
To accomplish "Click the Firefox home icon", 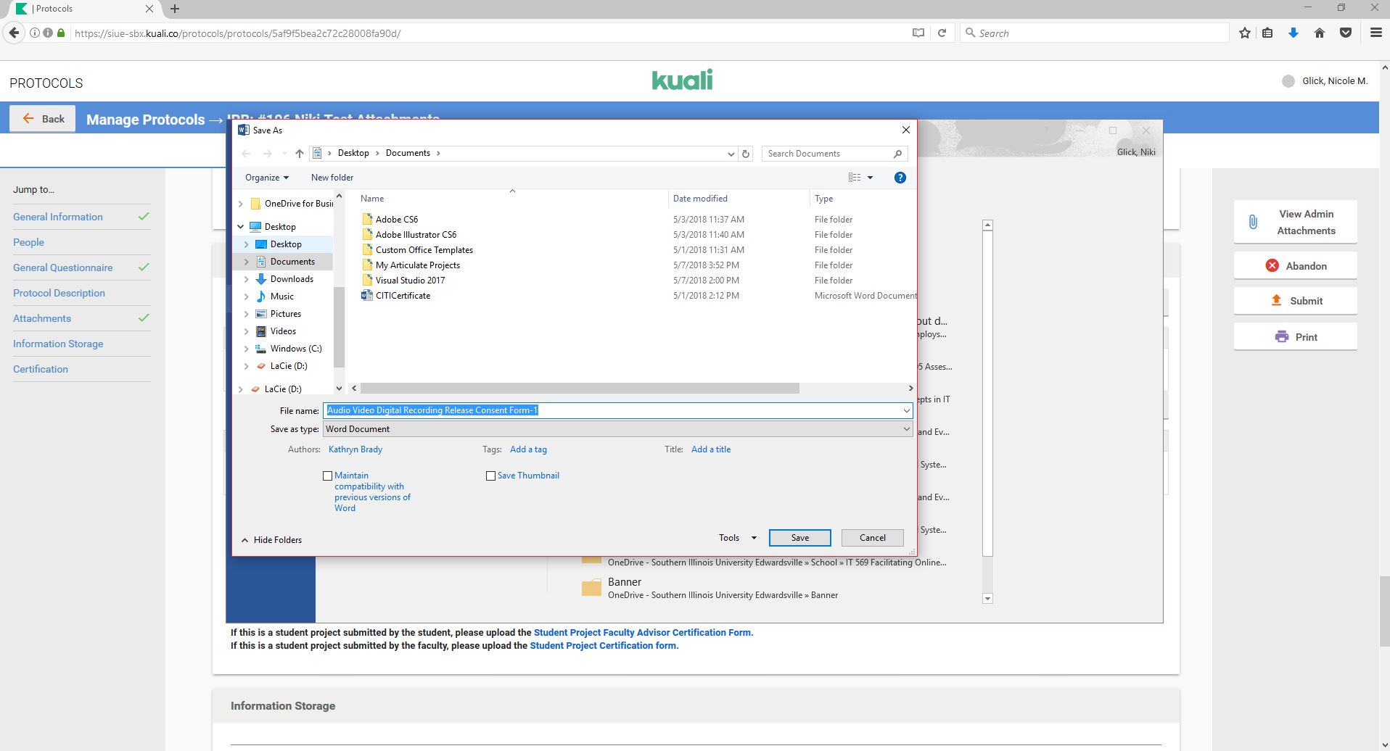I will point(1320,33).
